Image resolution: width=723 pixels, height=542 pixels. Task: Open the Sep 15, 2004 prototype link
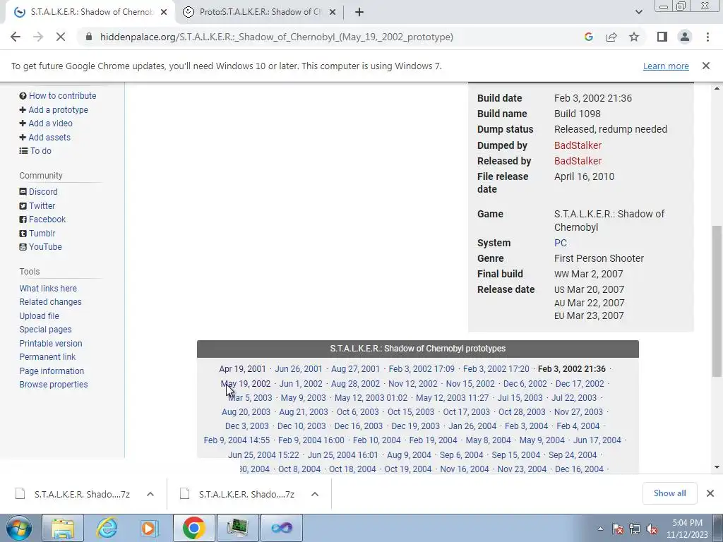[515, 455]
